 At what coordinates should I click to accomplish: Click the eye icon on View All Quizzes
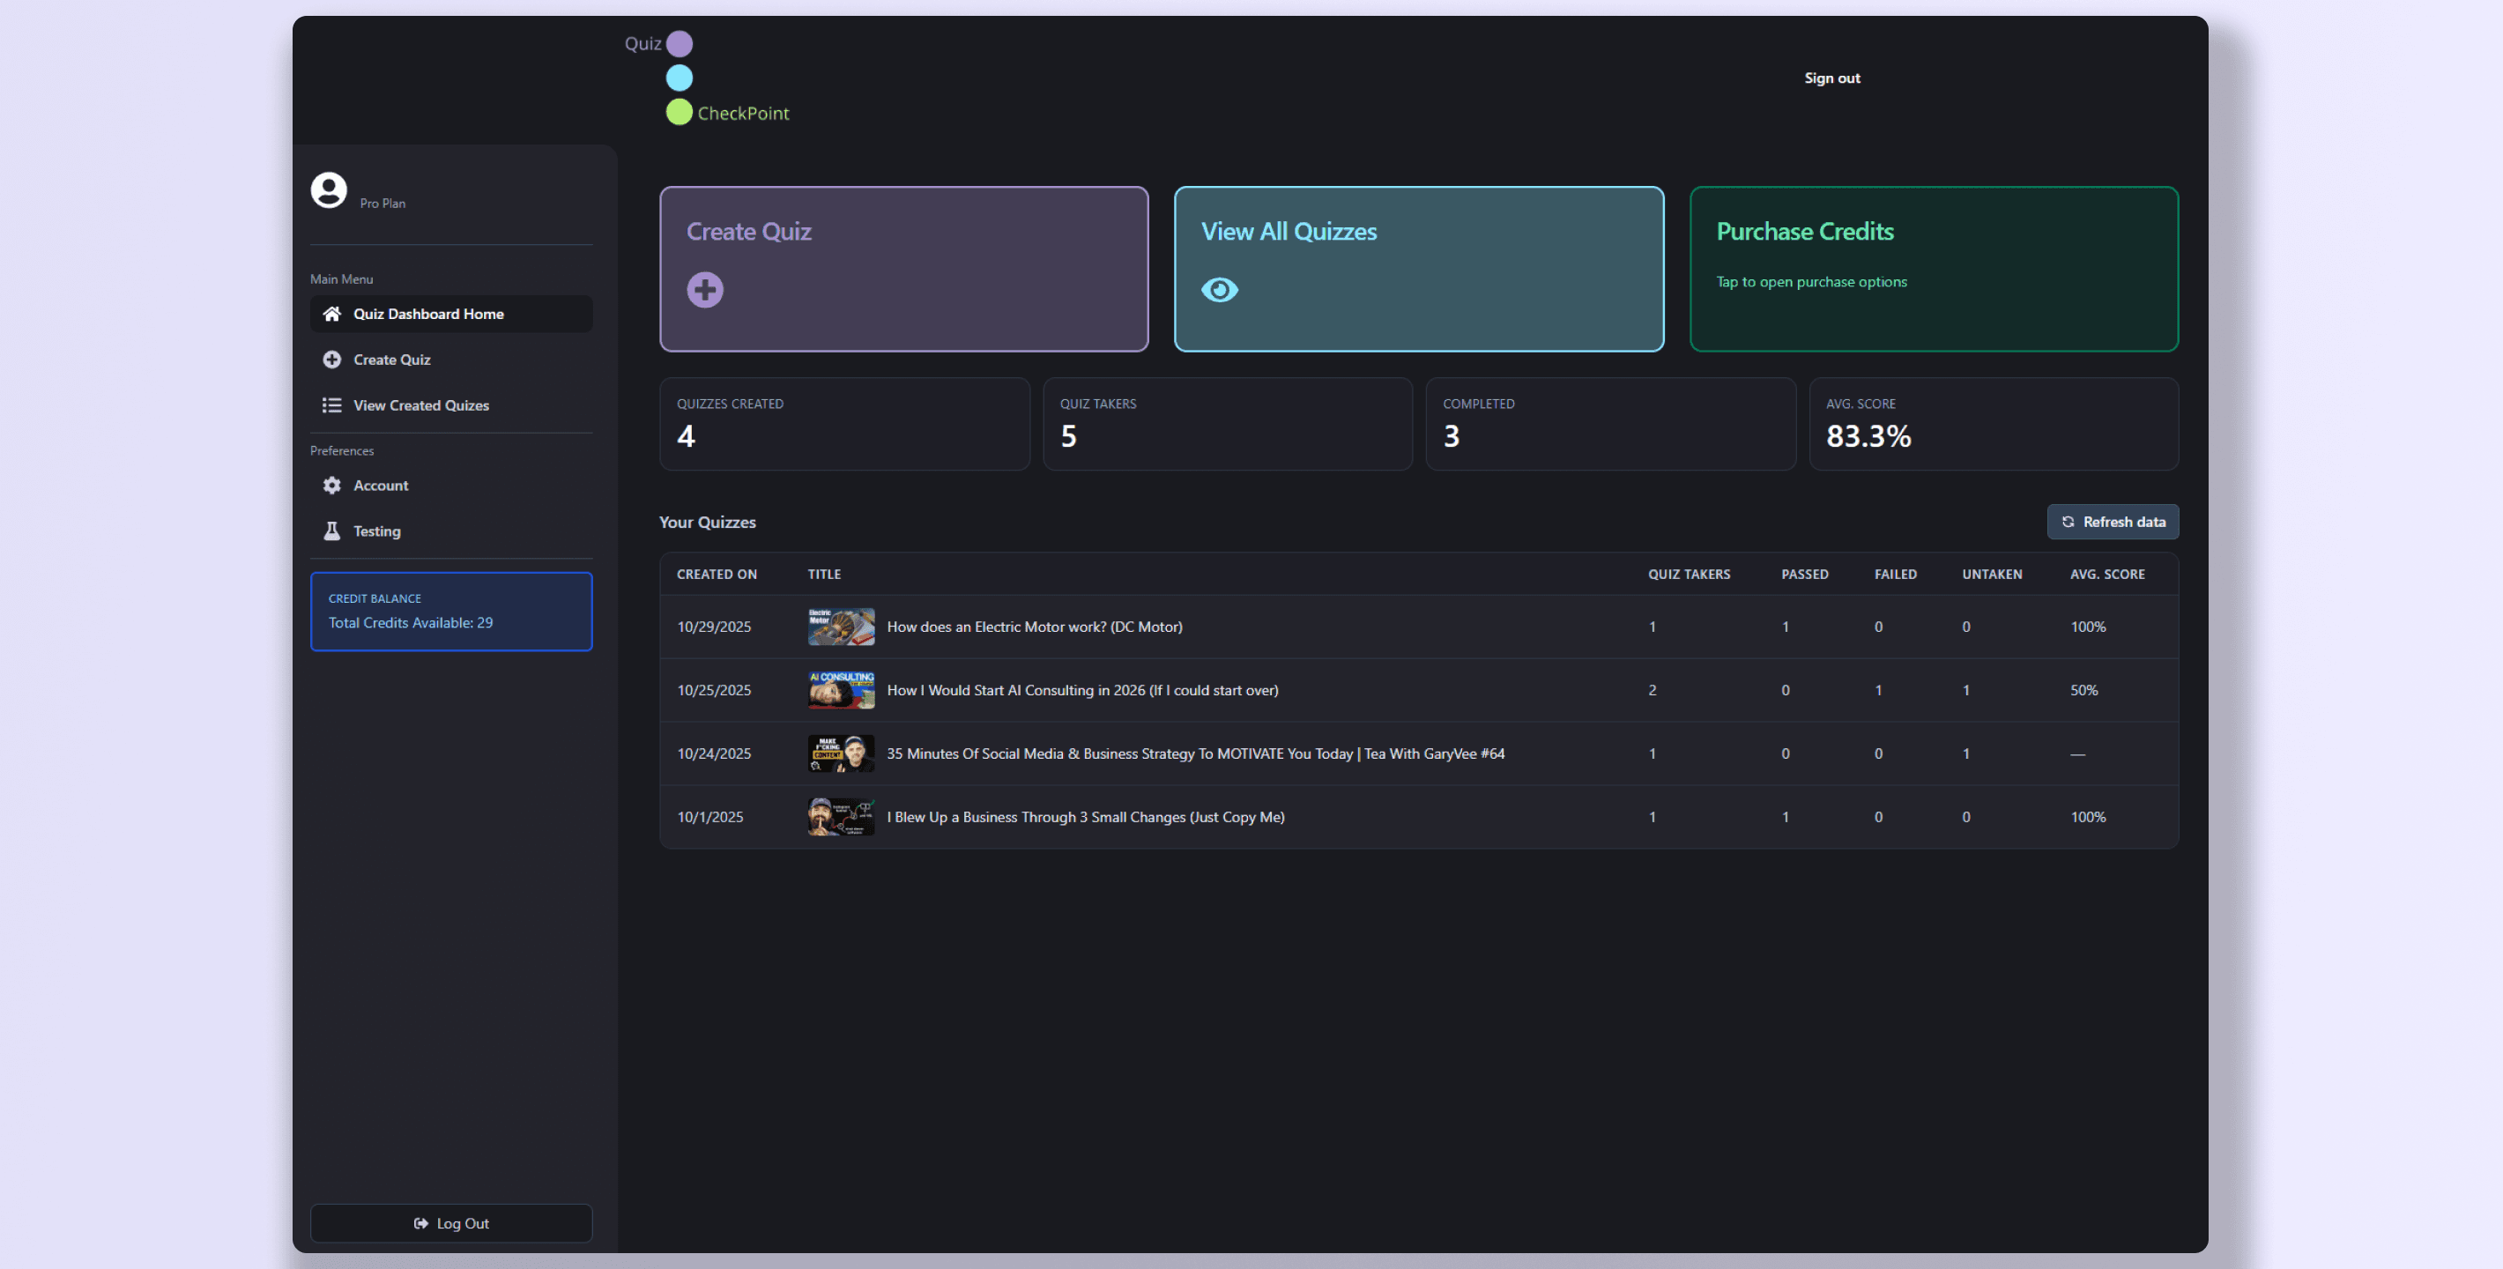click(1221, 288)
